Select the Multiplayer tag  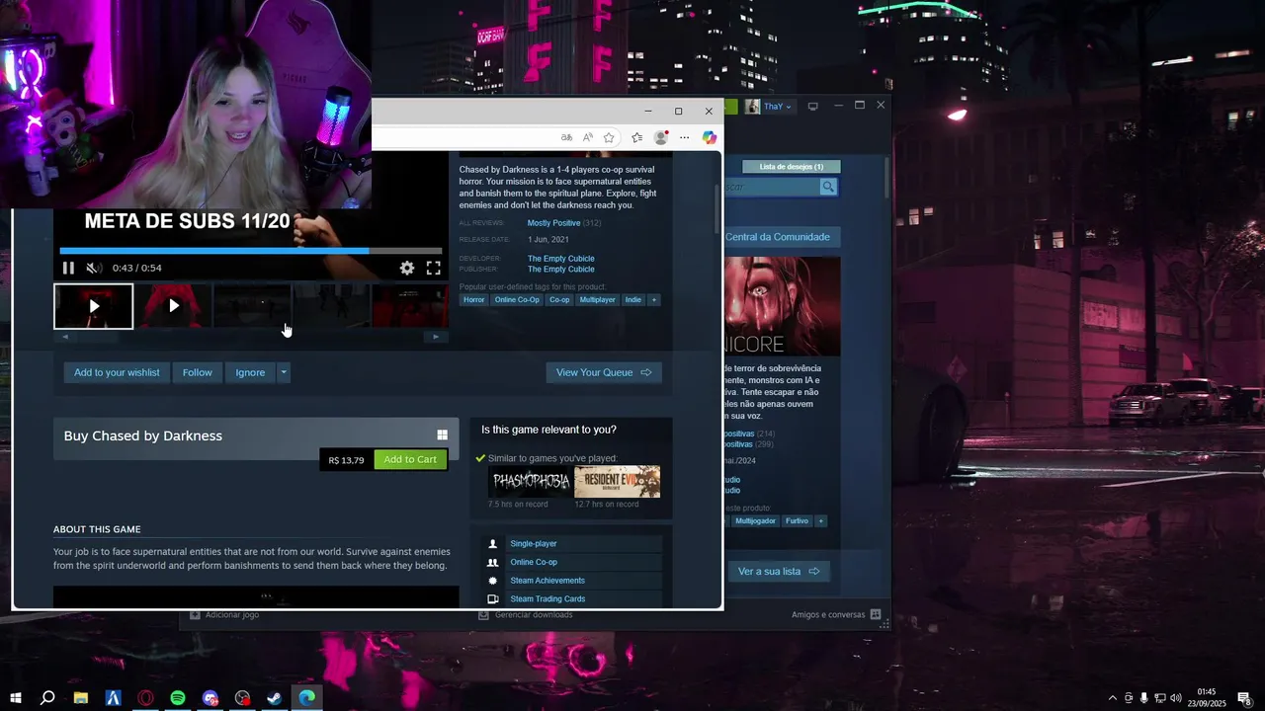(x=597, y=299)
